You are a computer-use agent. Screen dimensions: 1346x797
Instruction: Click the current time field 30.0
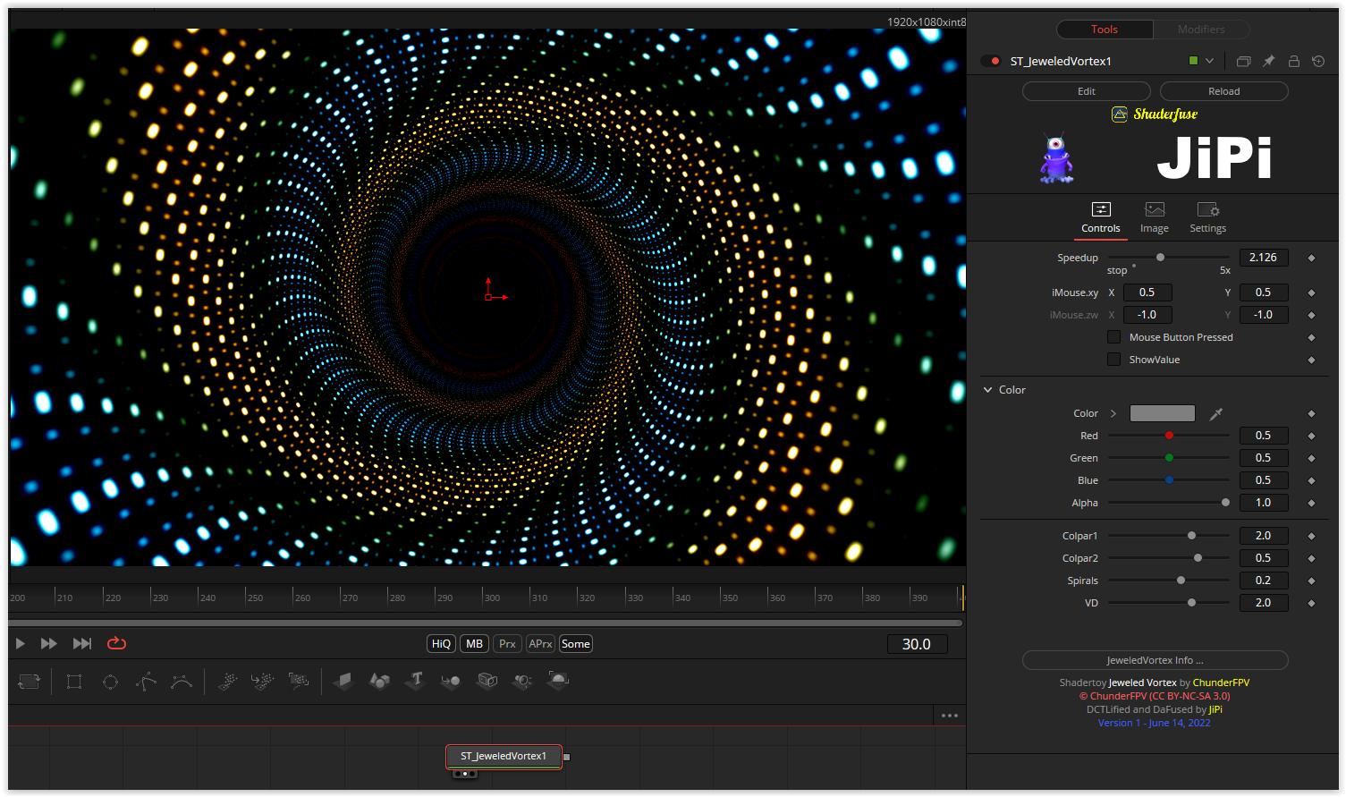(x=917, y=644)
